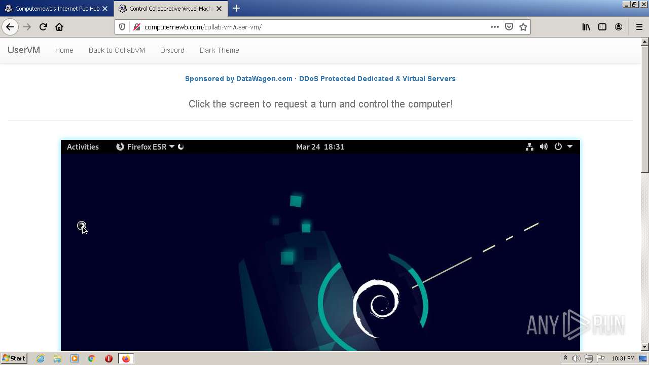The image size is (649, 365).
Task: Select the Firefox taskbar button
Action: click(126, 358)
